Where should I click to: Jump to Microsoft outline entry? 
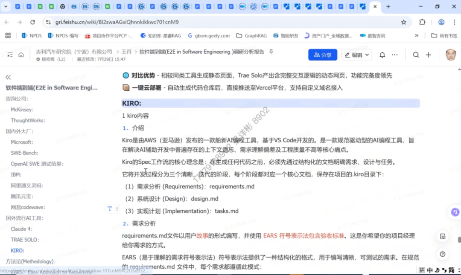pyautogui.click(x=22, y=142)
